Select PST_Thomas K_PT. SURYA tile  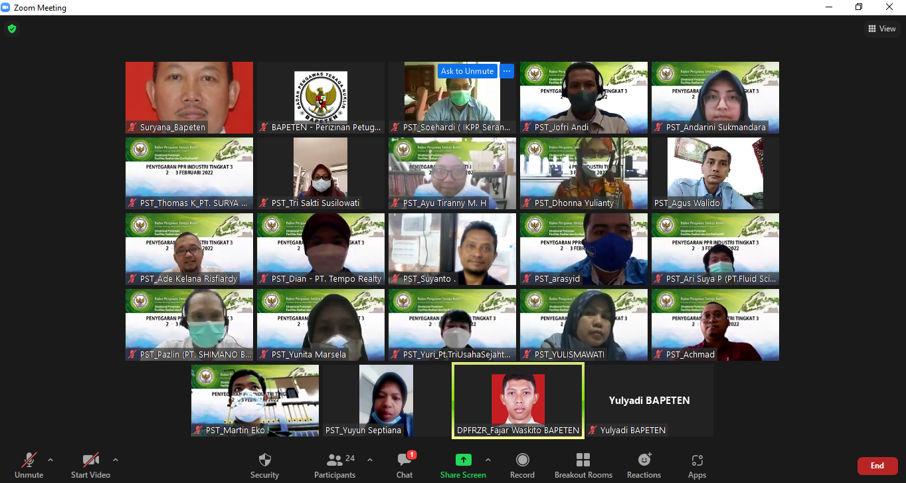(x=189, y=173)
